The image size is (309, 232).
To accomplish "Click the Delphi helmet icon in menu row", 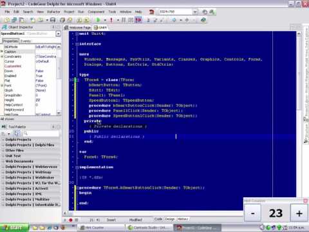I will 152,12.
